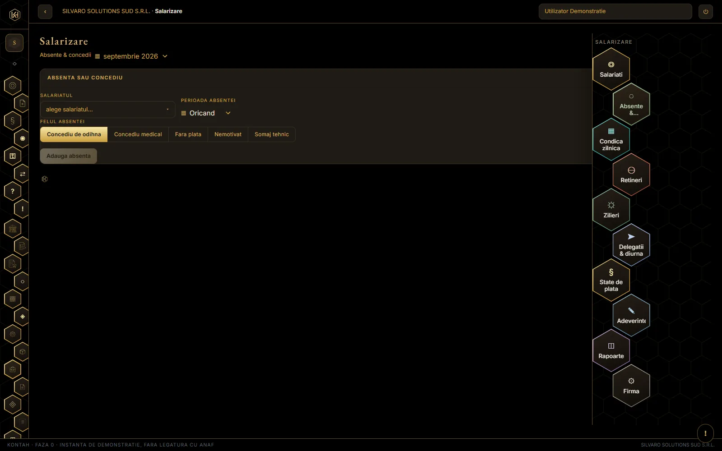Select Fara plata absence type
This screenshot has height=451, width=722.
pyautogui.click(x=188, y=134)
